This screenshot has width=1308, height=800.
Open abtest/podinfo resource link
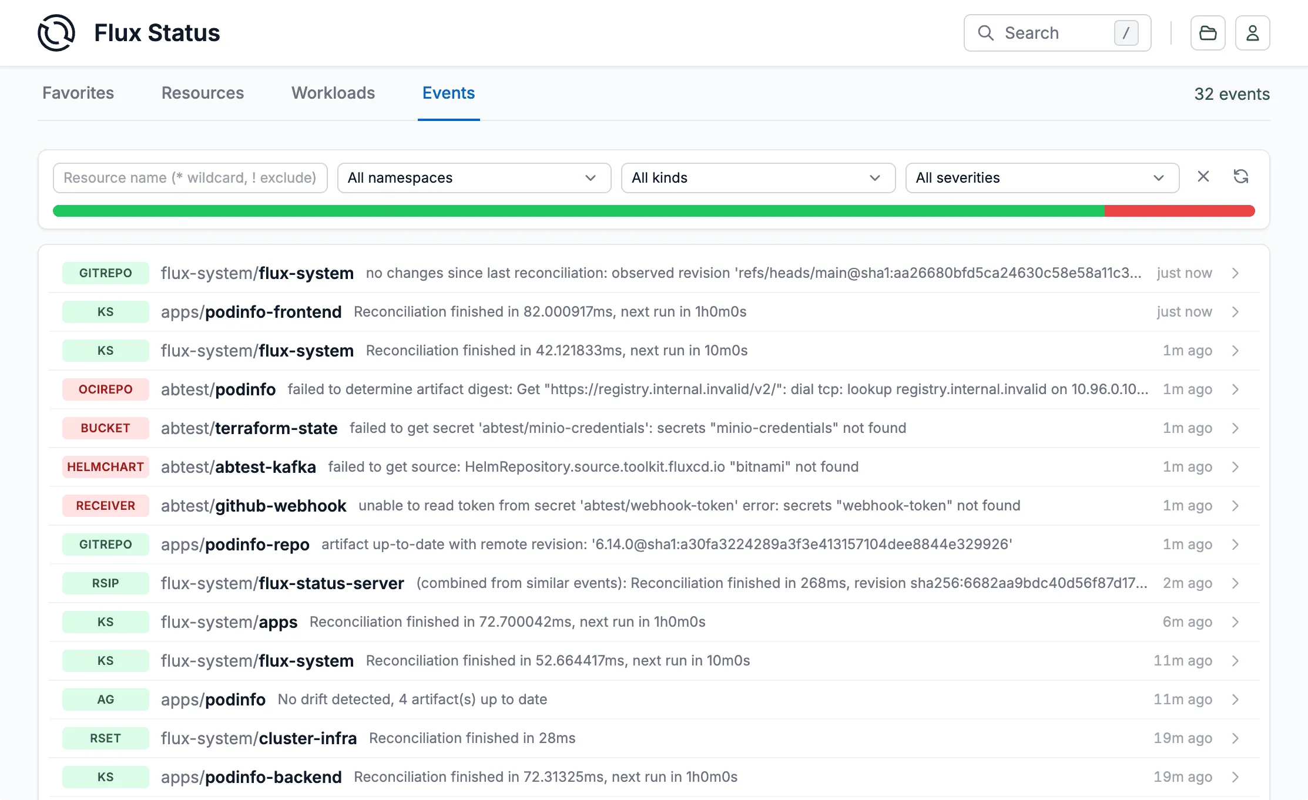tap(218, 389)
